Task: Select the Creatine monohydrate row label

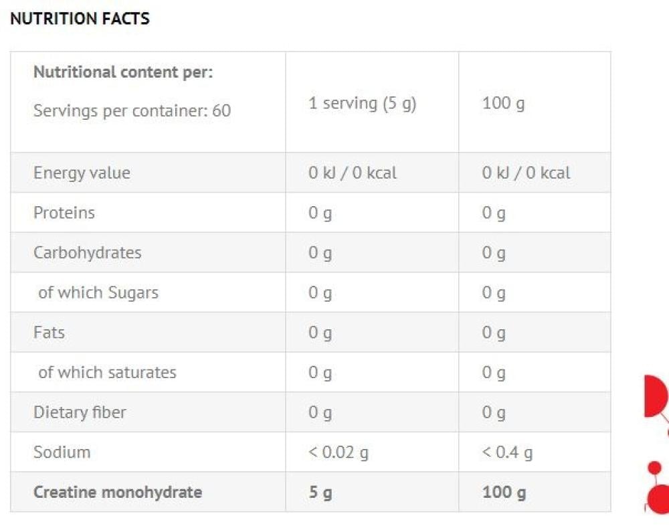Action: 117,493
